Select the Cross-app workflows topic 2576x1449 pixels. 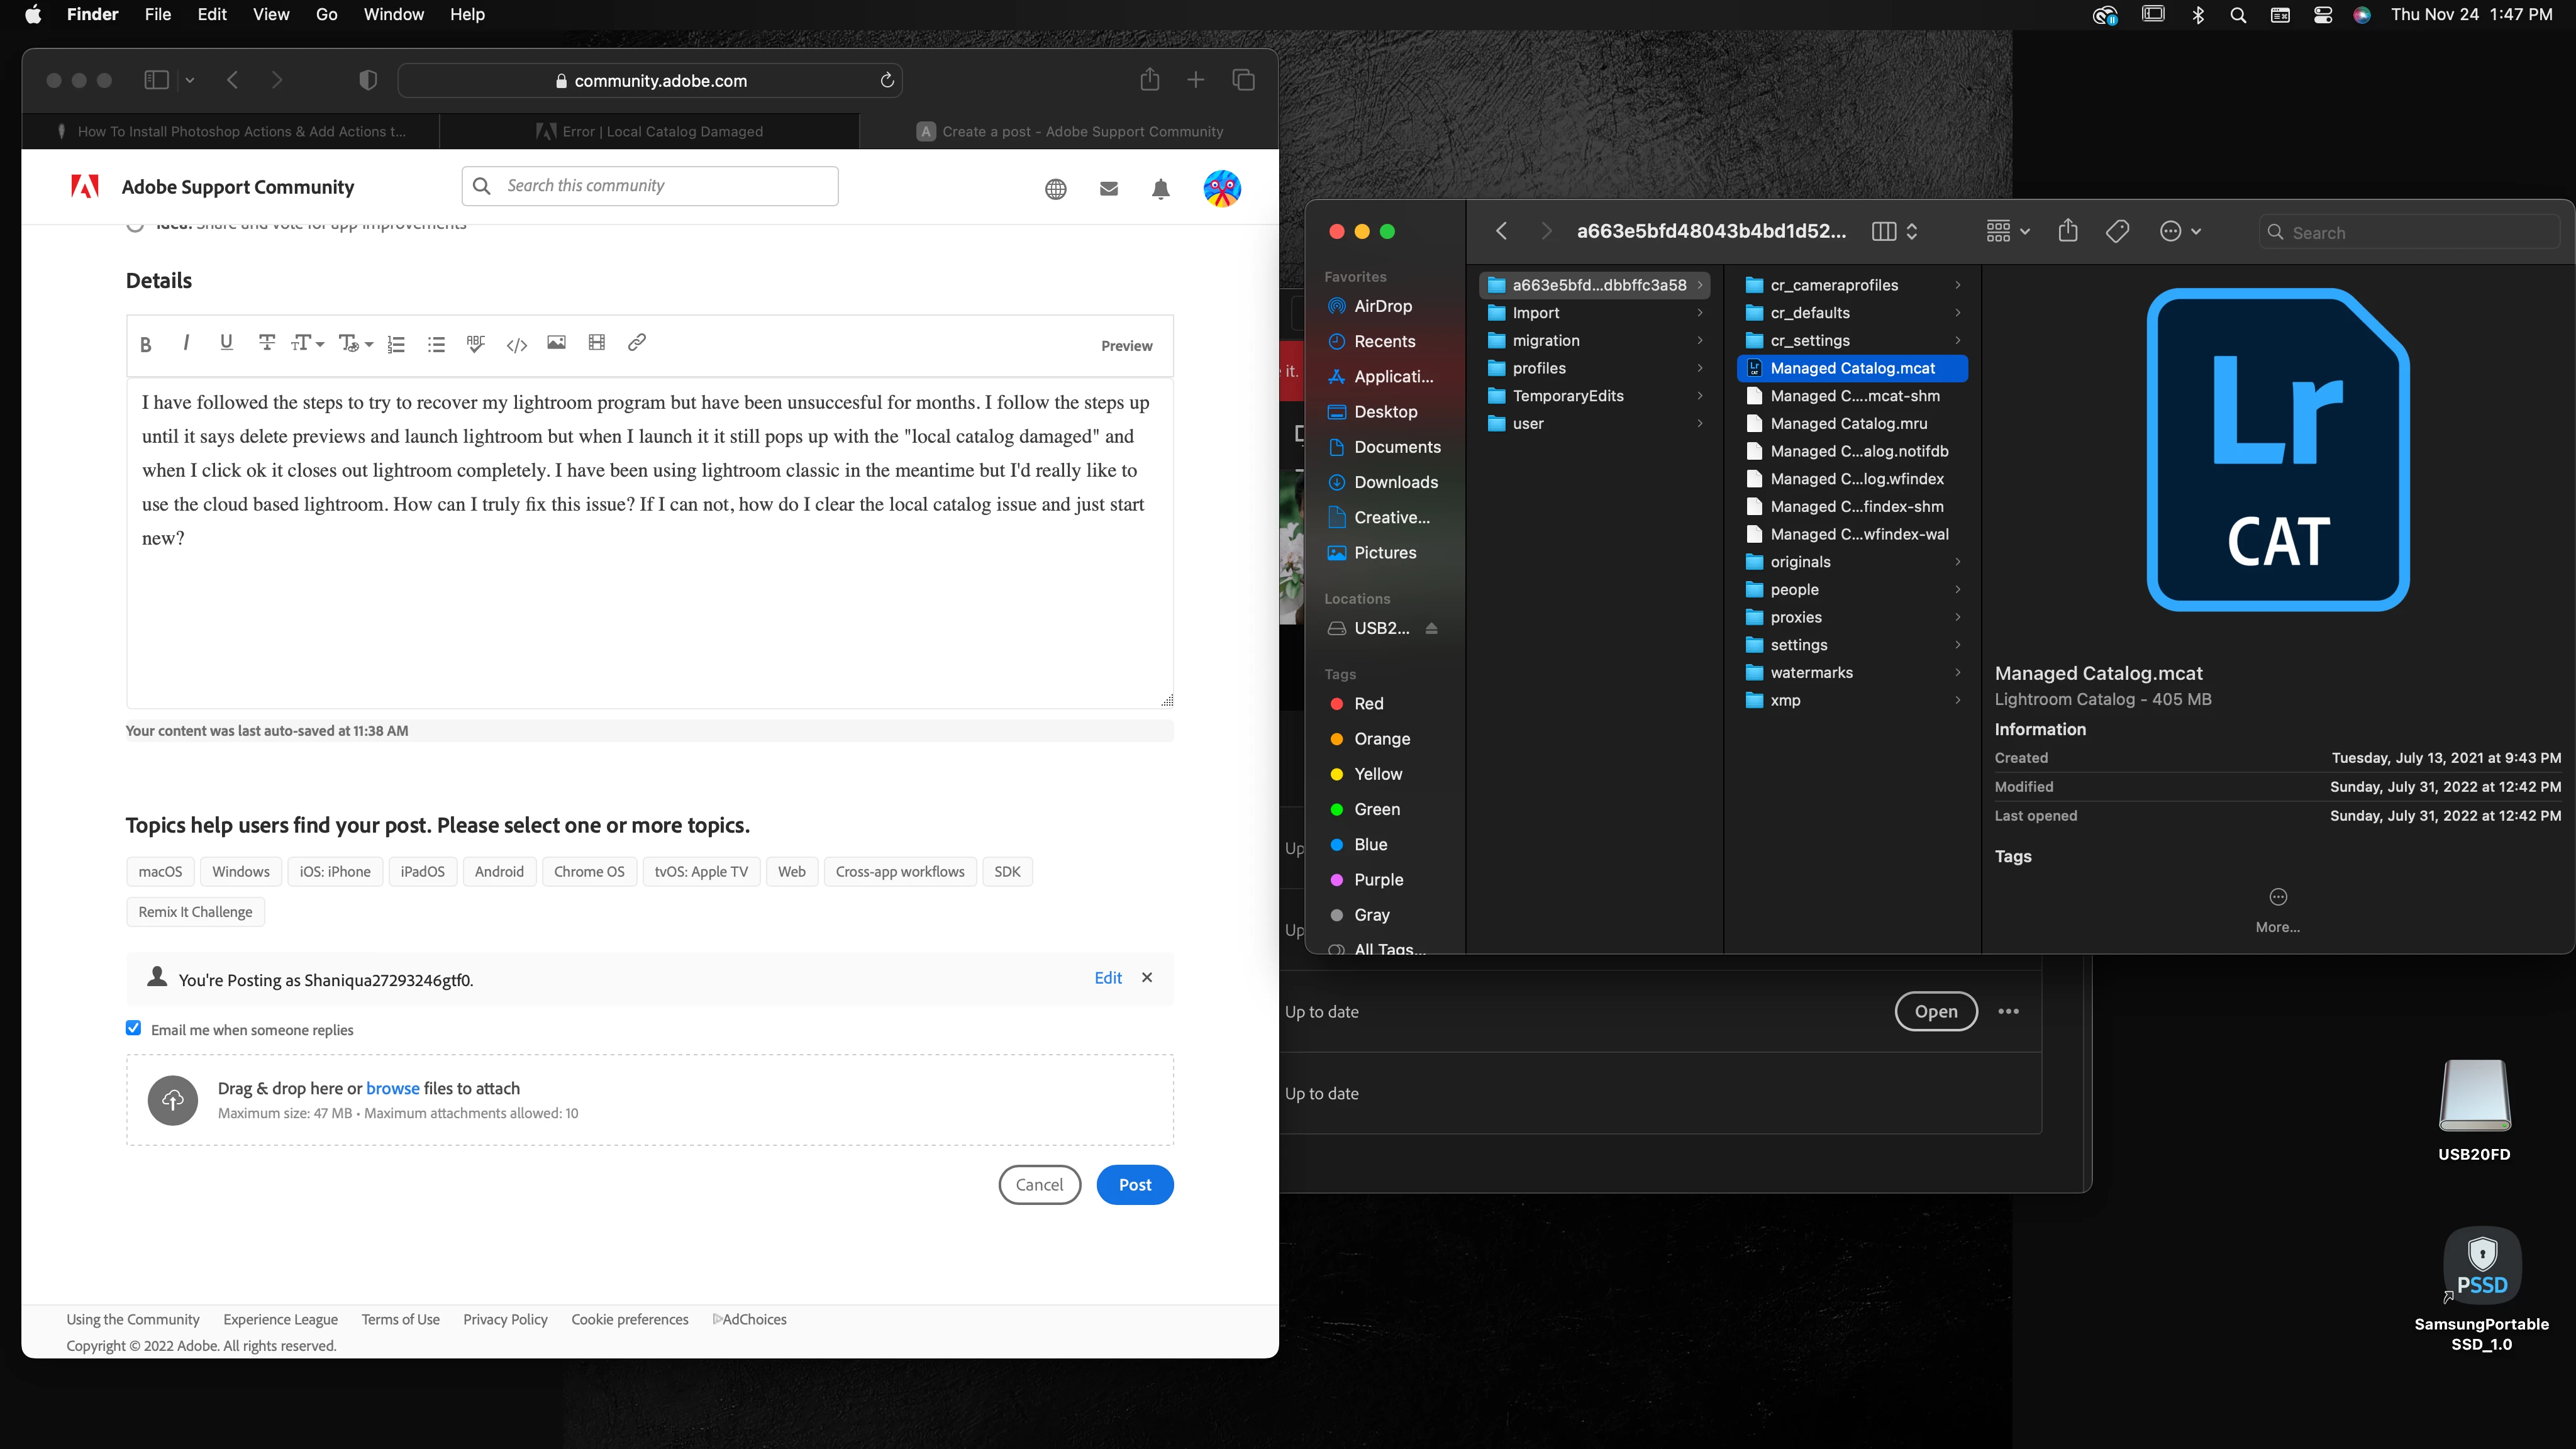click(x=899, y=871)
